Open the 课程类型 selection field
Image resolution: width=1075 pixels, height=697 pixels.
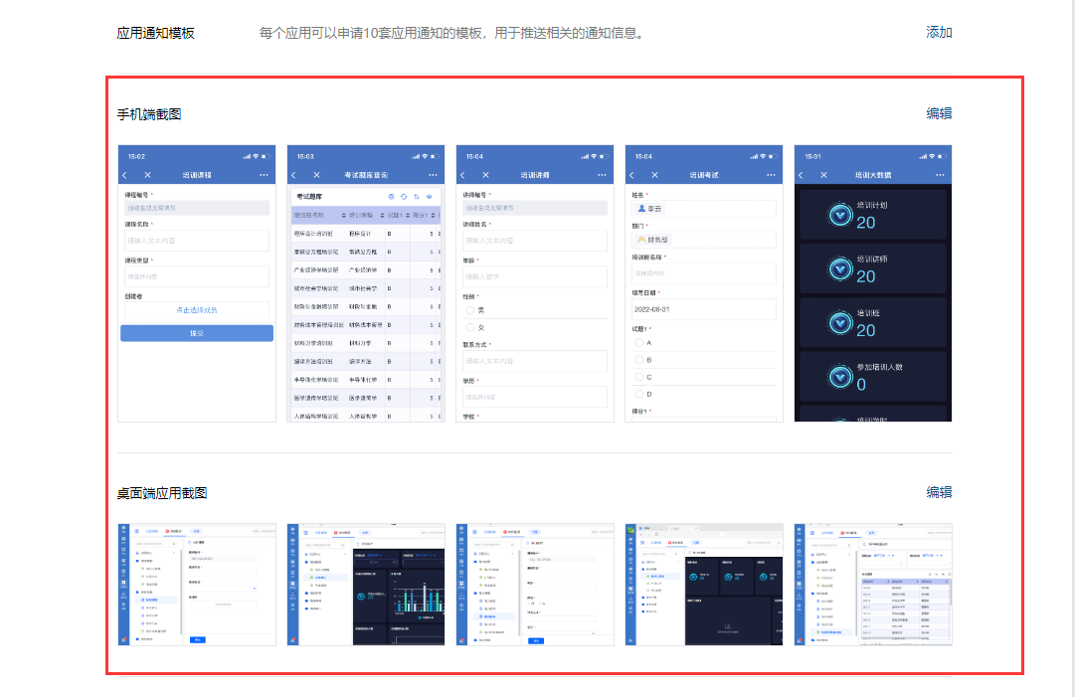pos(195,276)
